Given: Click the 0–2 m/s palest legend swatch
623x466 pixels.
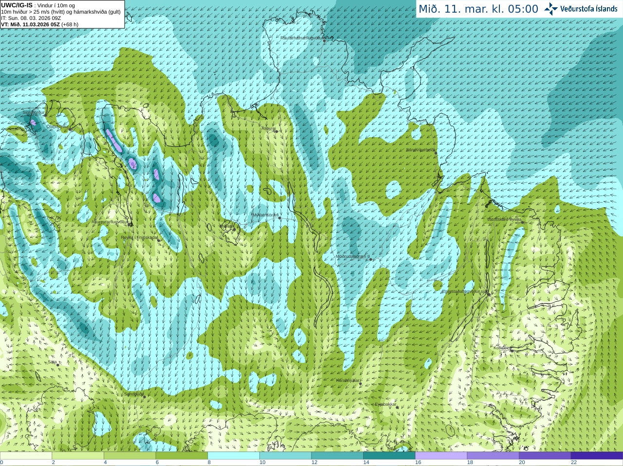Looking at the screenshot, I should (26, 456).
